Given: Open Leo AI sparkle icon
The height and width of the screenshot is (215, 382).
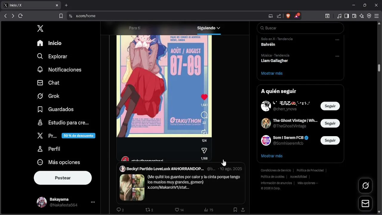Looking at the screenshot, I should coord(362,16).
